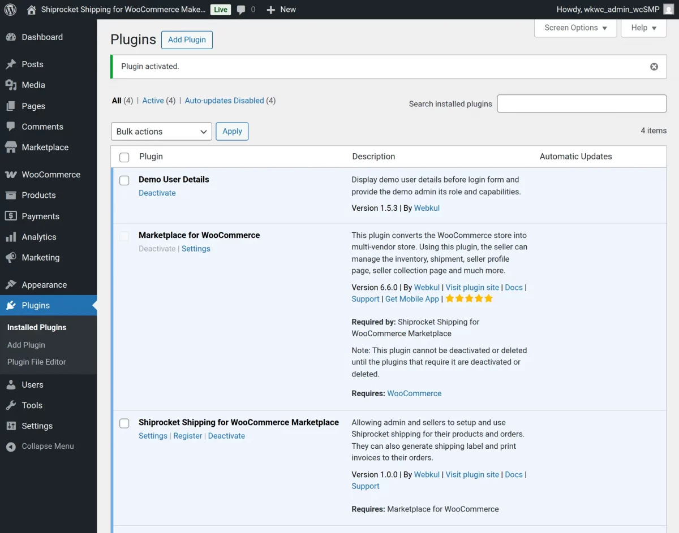Image resolution: width=679 pixels, height=533 pixels.
Task: Sort by Plugin column header
Action: pos(151,157)
